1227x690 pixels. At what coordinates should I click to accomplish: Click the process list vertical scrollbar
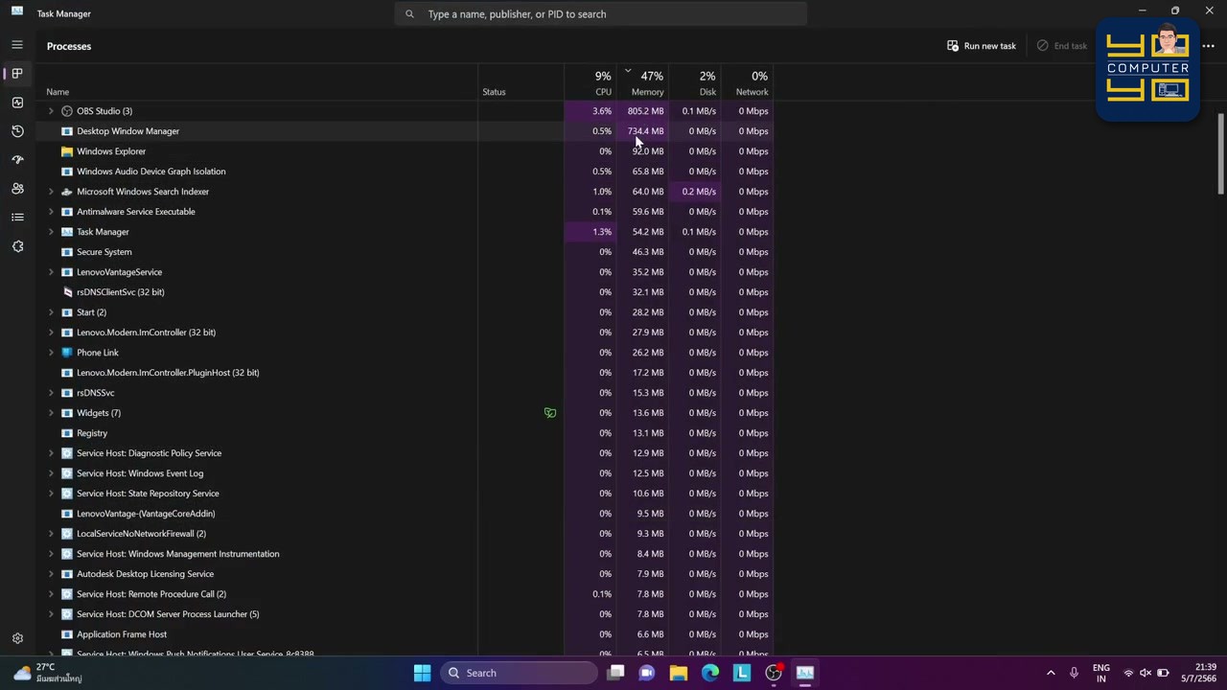click(1220, 153)
